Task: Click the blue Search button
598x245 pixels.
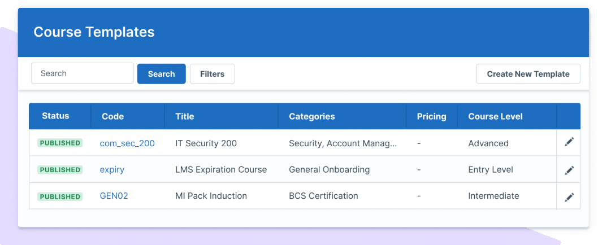Action: (x=161, y=74)
